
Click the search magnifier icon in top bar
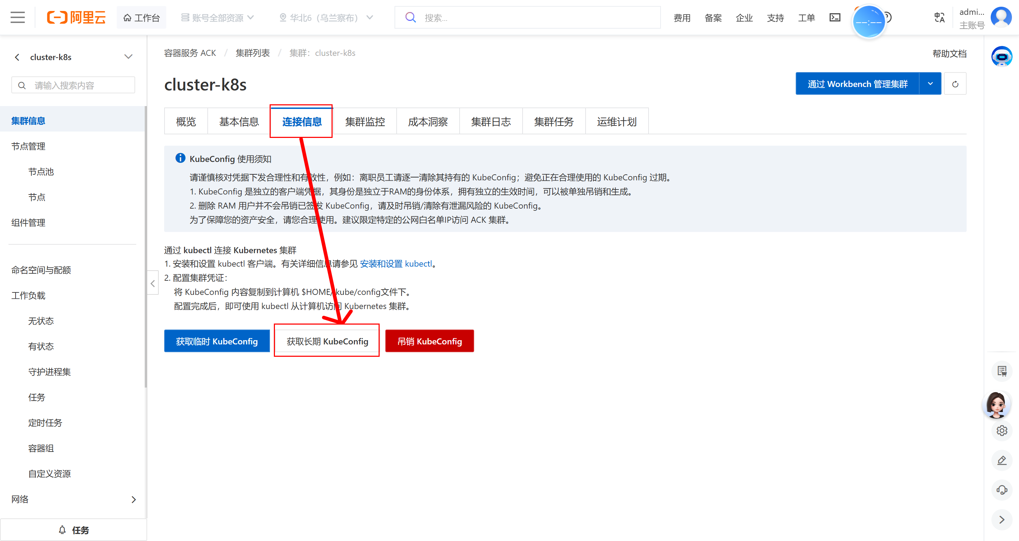coord(410,17)
